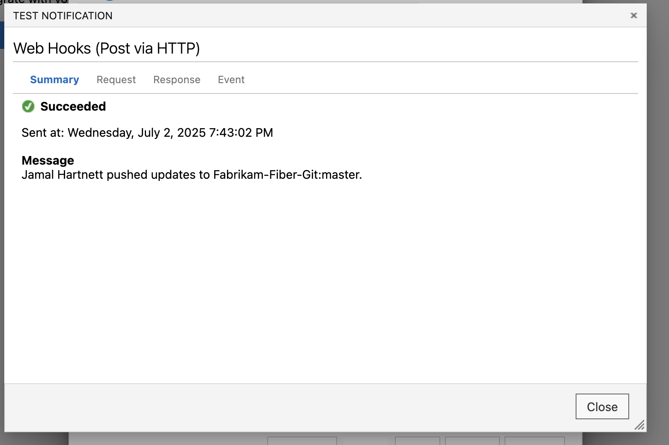Open the Request tab
This screenshot has height=445, width=669.
coord(116,80)
